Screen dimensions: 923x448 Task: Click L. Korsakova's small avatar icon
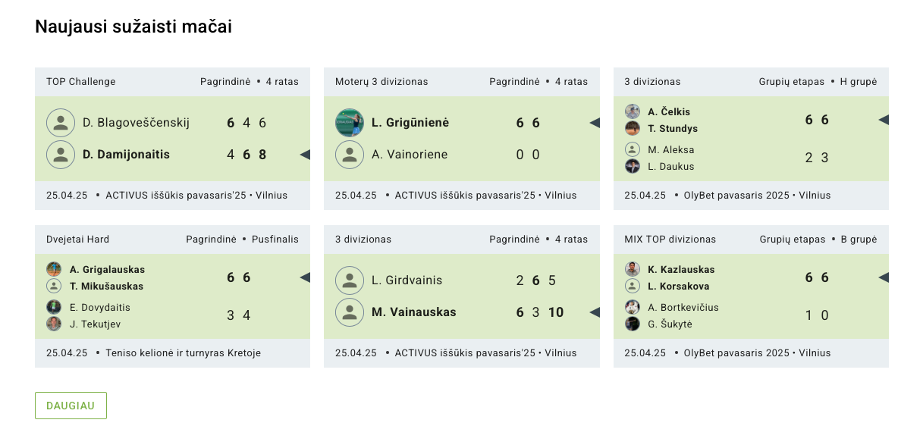[x=633, y=286]
